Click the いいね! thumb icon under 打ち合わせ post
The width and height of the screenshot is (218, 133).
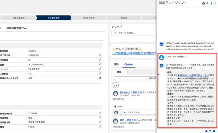(x=115, y=106)
